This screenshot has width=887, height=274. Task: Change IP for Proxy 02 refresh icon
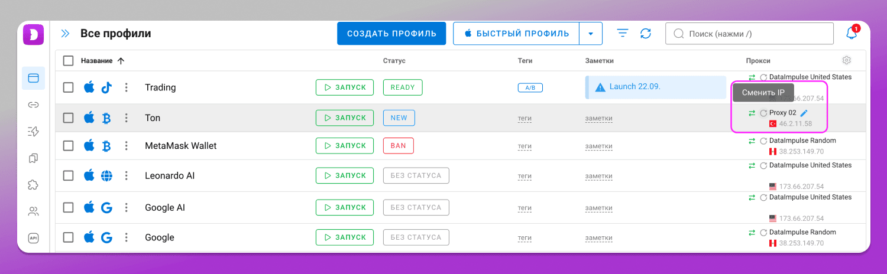[763, 113]
